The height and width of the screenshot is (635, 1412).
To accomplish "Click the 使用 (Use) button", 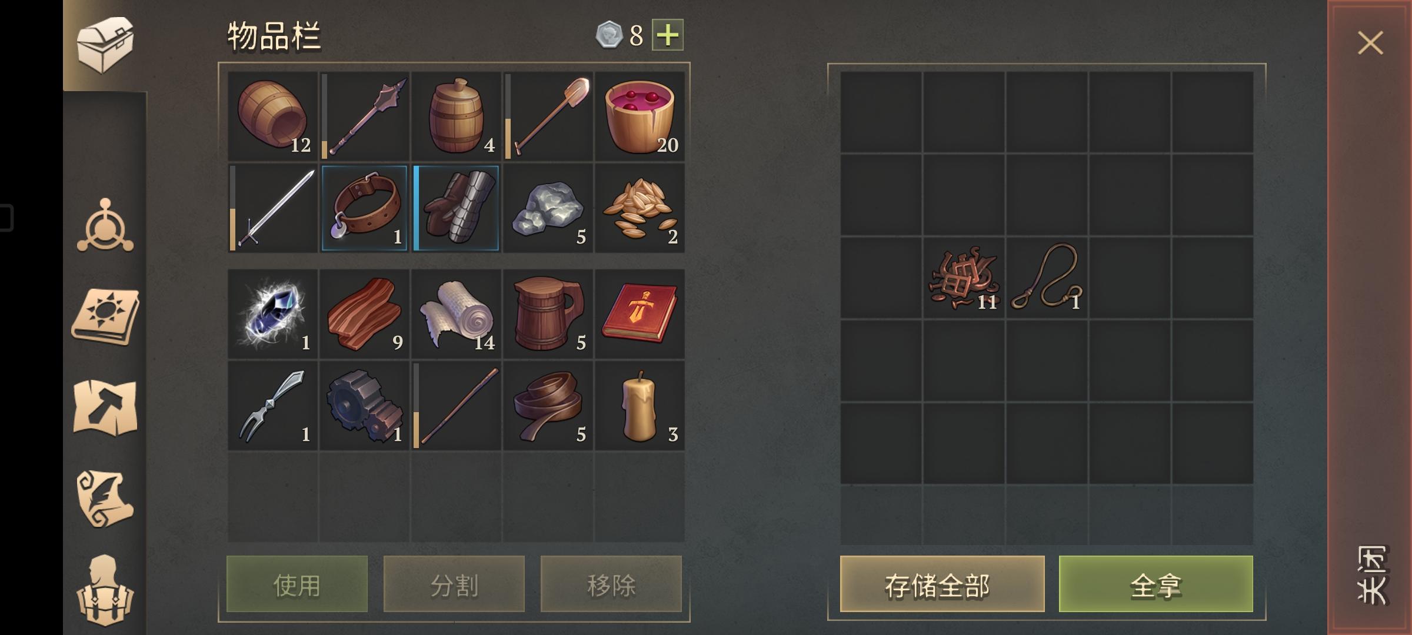I will 297,584.
